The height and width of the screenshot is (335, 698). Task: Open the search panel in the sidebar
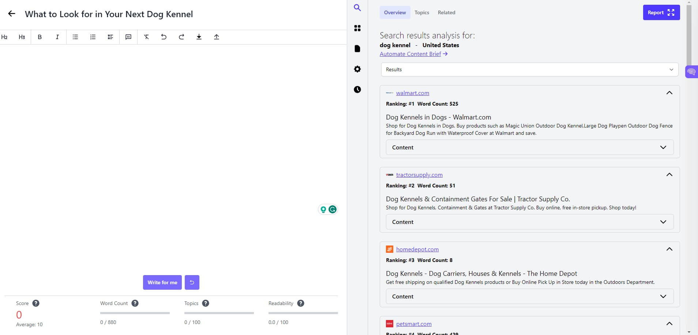click(357, 7)
